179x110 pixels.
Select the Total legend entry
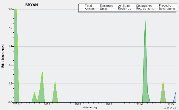click(x=86, y=6)
